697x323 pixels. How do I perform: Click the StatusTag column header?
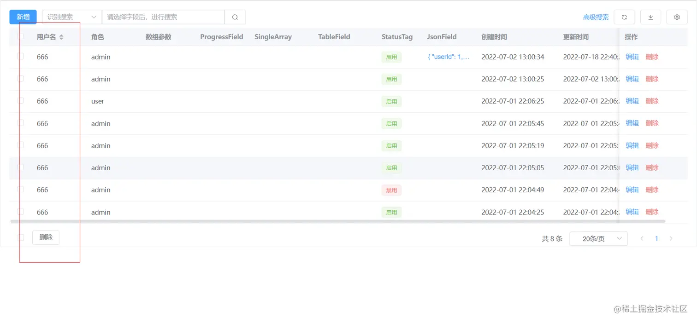click(397, 37)
